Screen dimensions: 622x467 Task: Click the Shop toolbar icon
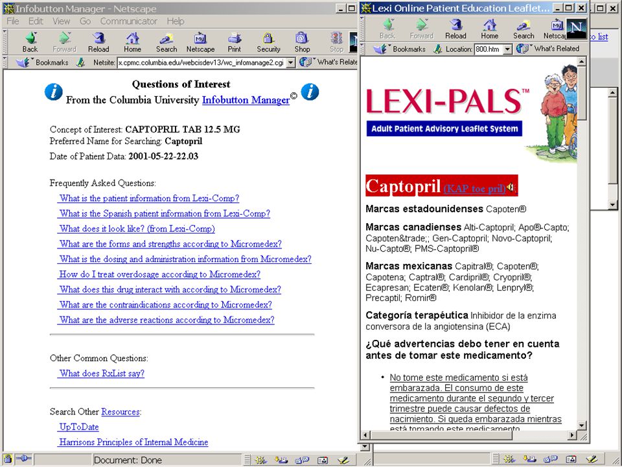point(302,43)
